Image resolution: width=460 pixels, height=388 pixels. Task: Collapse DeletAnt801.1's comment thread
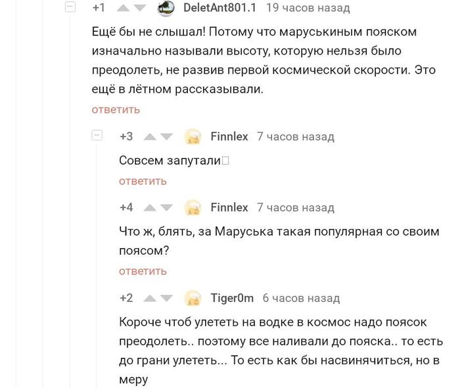[70, 7]
